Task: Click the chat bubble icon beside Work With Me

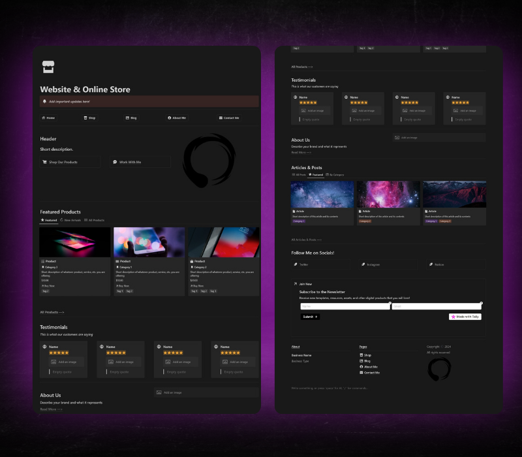Action: 115,162
